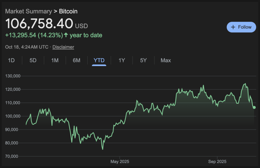Image resolution: width=260 pixels, height=168 pixels.
Task: Display the Max time range
Action: click(x=166, y=60)
